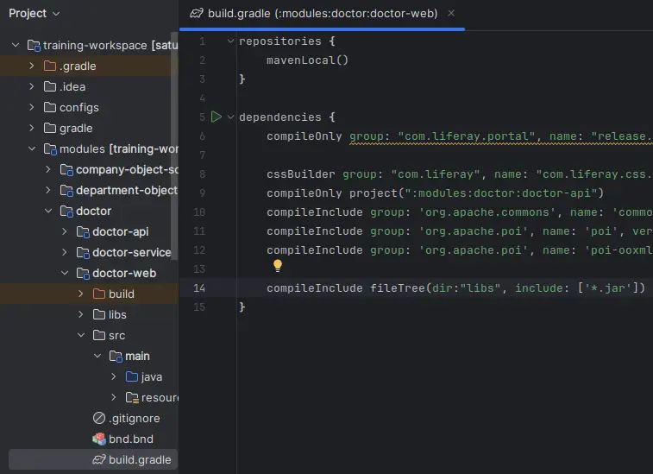The width and height of the screenshot is (653, 474).
Task: Click the build.gradle file Gradle icon in tree
Action: (x=98, y=459)
